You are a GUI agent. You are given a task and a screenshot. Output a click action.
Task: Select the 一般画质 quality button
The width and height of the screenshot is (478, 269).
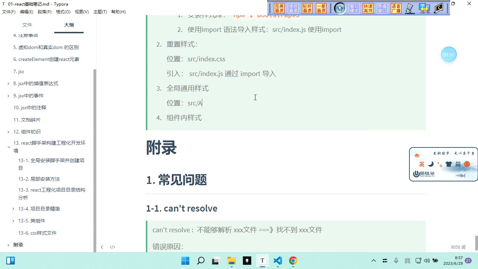pos(321,8)
